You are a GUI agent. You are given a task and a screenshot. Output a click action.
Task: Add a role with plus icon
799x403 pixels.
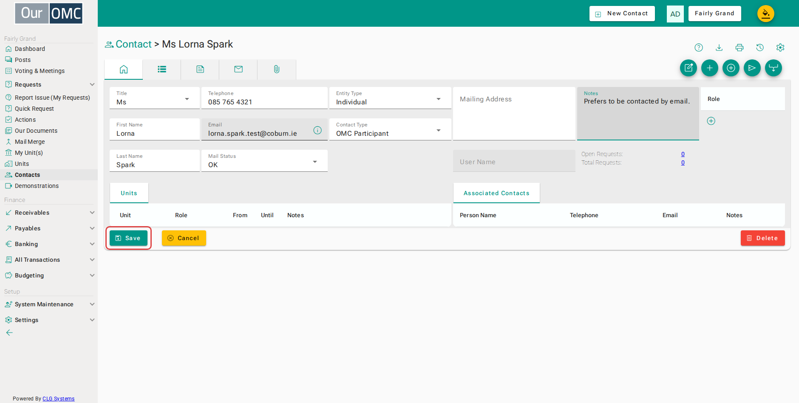(x=711, y=121)
